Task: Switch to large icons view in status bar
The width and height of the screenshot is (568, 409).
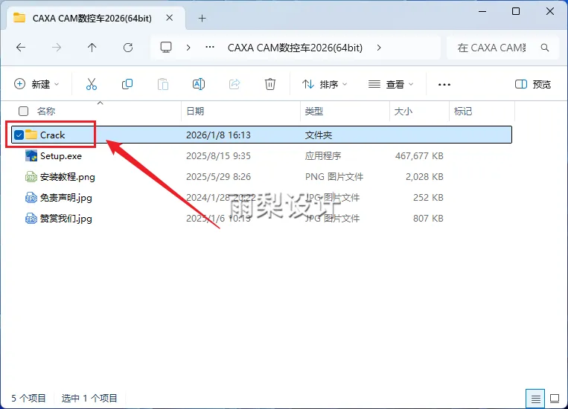Action: (555, 399)
